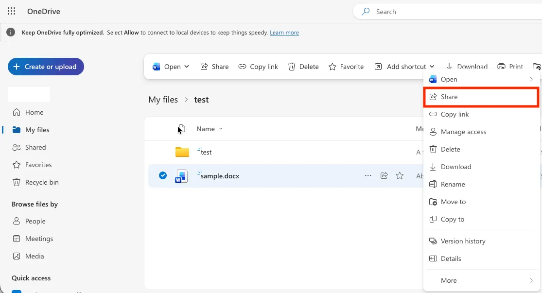Click the share icon on sample.docx row
The width and height of the screenshot is (542, 293).
pos(384,175)
